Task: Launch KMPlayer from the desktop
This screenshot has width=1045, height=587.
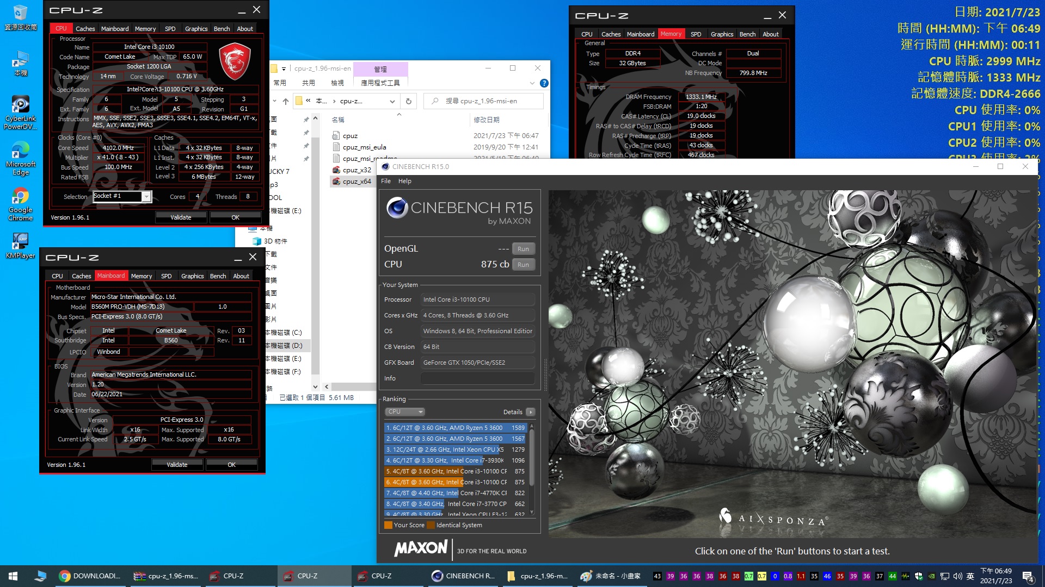Action: (21, 246)
